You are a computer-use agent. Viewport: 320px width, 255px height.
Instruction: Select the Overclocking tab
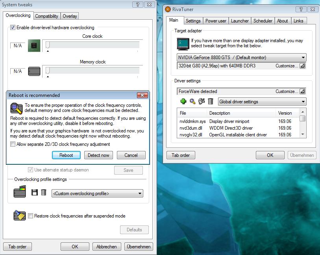tap(18, 15)
